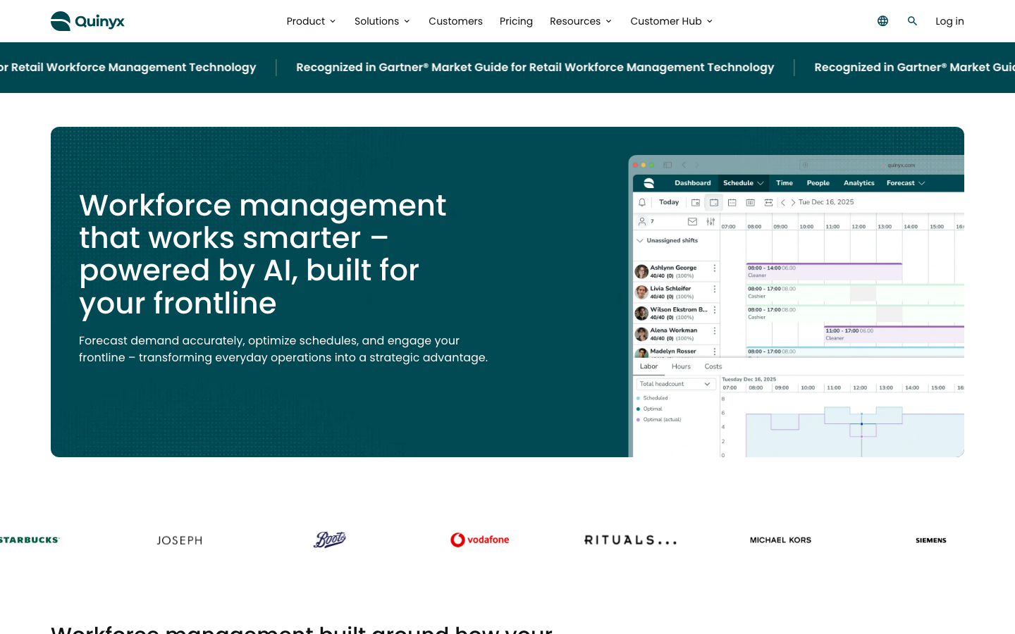
Task: Click the JOSEPH customer logo
Action: [x=180, y=540]
